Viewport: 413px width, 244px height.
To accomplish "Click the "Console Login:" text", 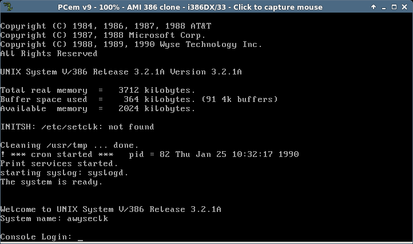I will (36, 237).
